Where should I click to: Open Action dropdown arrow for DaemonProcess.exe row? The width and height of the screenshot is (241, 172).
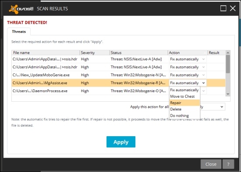coord(203,91)
